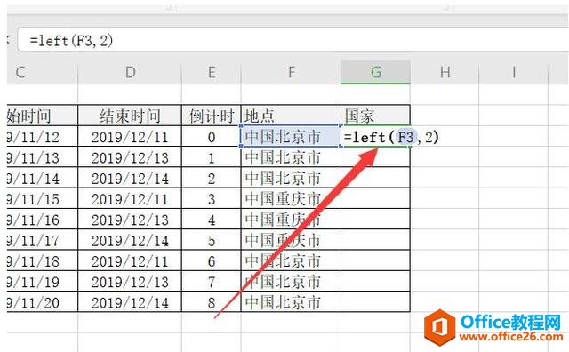Click the end date 2019/12/13 beside countdown 4
The image size is (569, 352).
tap(130, 220)
